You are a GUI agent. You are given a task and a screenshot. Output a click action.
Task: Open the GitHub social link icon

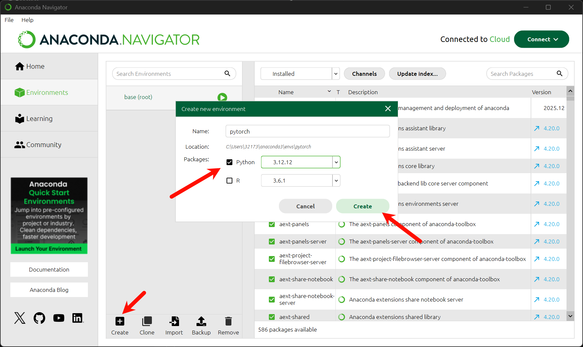click(39, 318)
